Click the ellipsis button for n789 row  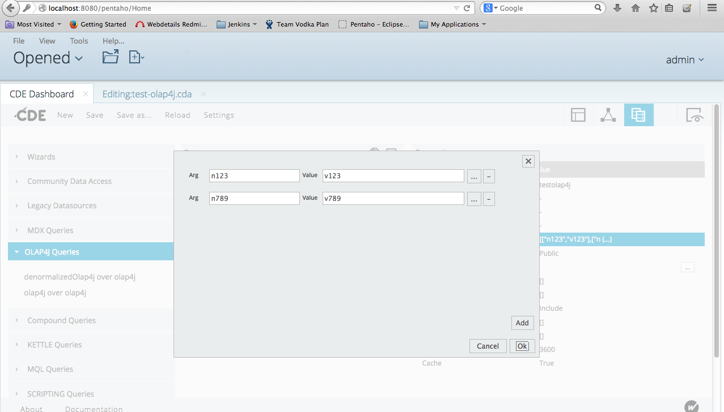[474, 199]
